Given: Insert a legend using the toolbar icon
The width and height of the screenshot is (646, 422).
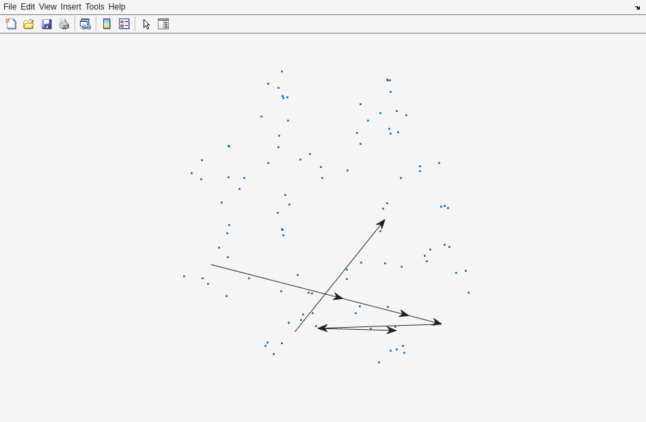Looking at the screenshot, I should pyautogui.click(x=124, y=24).
